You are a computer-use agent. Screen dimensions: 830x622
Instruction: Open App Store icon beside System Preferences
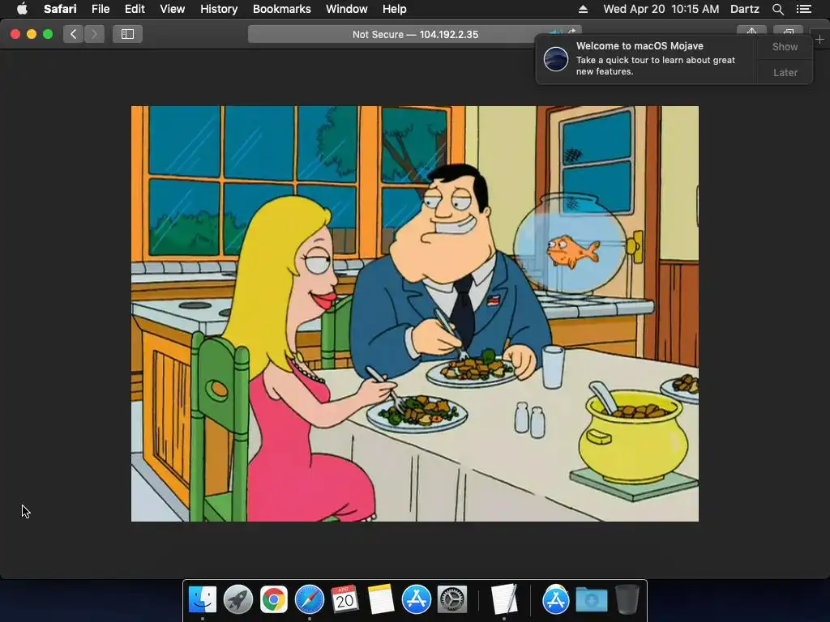(x=416, y=599)
